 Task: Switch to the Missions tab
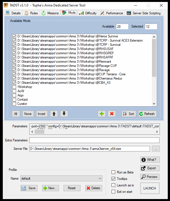(50, 13)
